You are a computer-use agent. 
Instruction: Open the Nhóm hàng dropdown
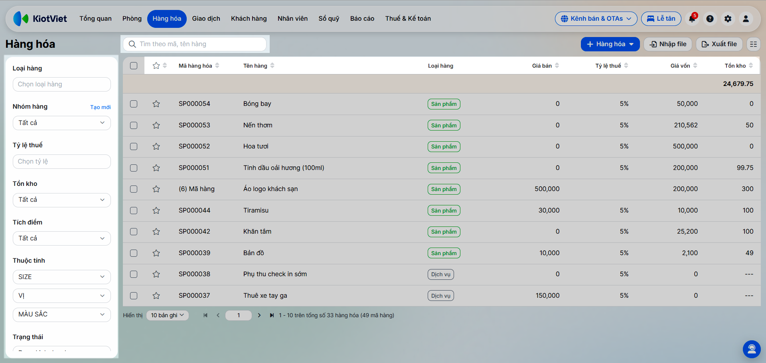pyautogui.click(x=62, y=123)
